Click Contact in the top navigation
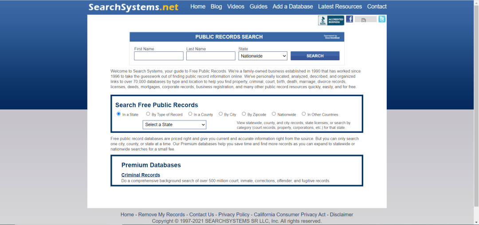 (377, 6)
